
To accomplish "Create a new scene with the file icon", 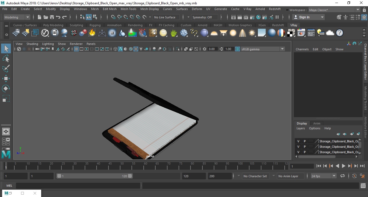I will click(40, 17).
